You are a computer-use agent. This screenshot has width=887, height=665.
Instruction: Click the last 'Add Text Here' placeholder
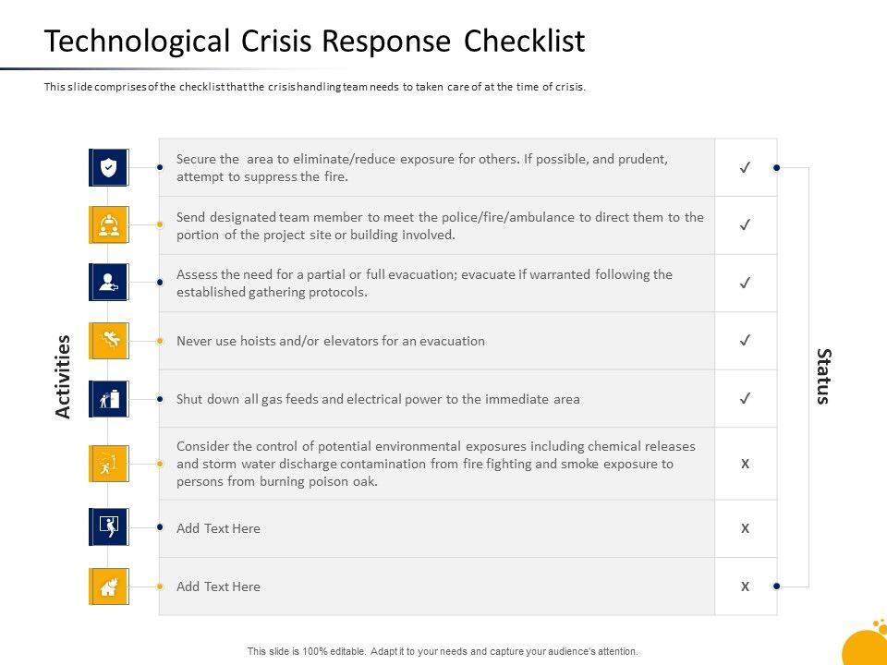pos(218,586)
